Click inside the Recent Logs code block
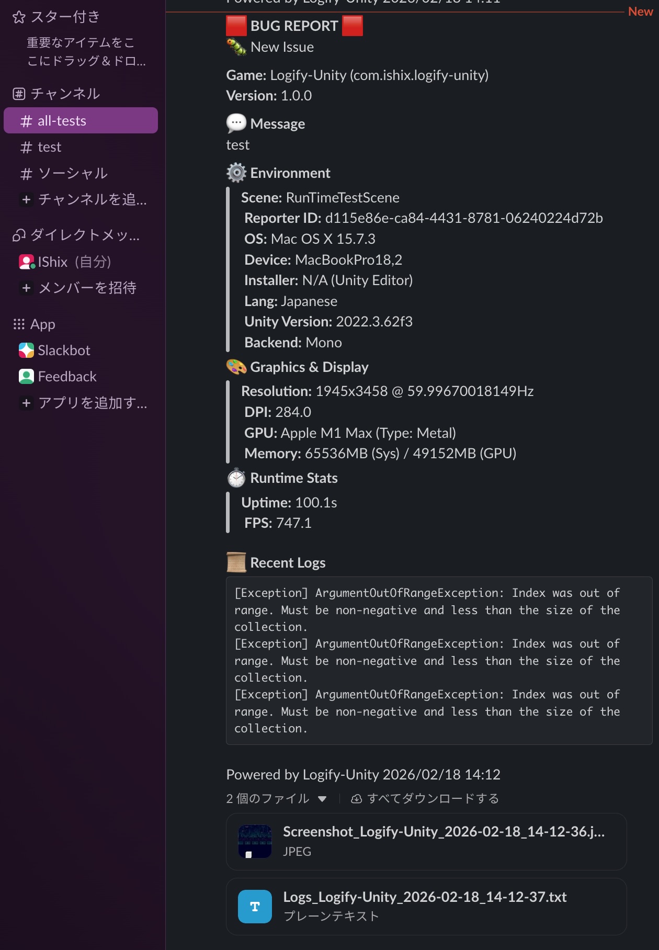 pyautogui.click(x=438, y=660)
